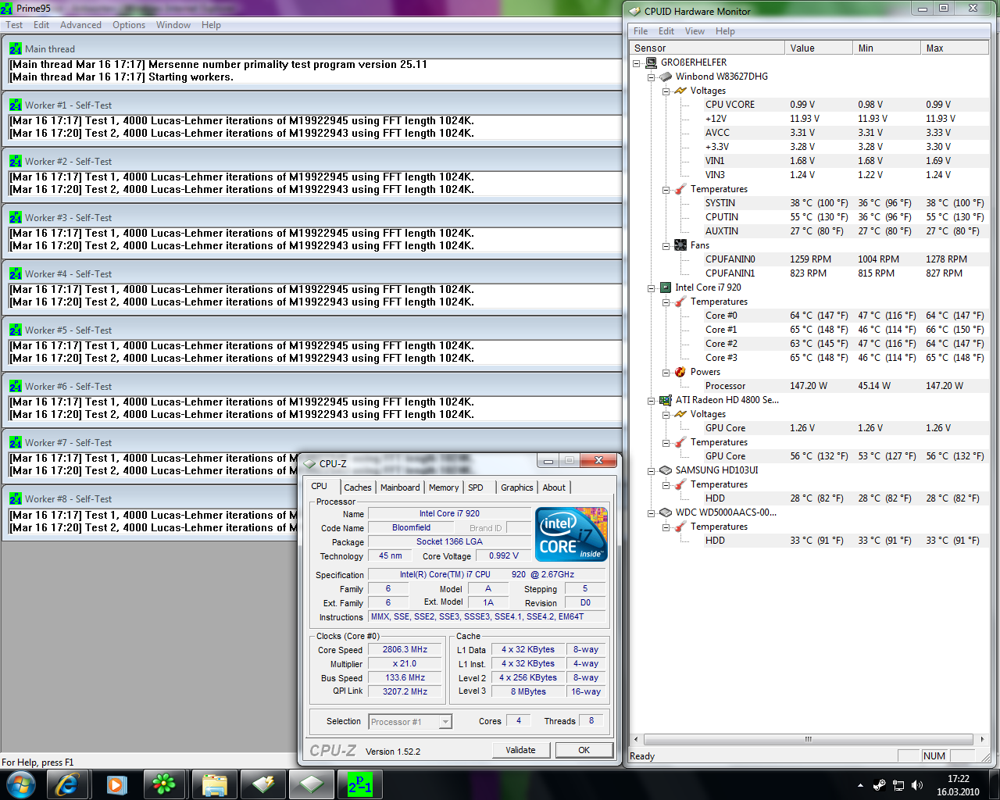This screenshot has width=1000, height=800.
Task: Open the Prime95 Options menu
Action: coord(129,25)
